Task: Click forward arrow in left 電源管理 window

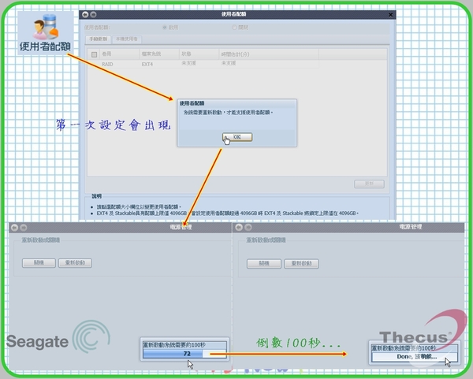Action: (24, 228)
